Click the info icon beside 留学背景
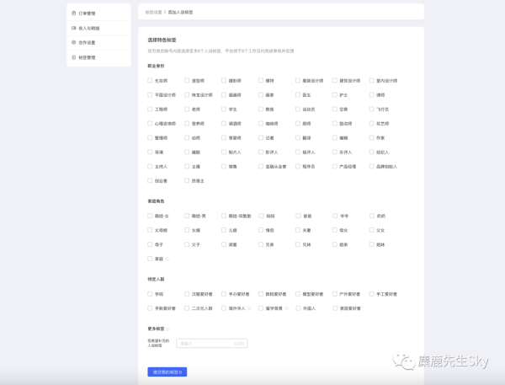 [x=287, y=308]
